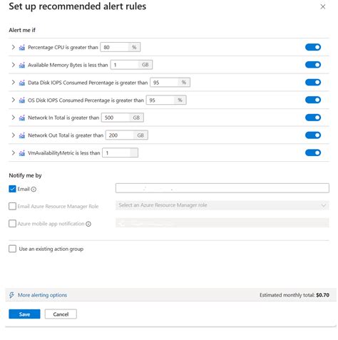Click the metric icon next to Available Memory Bytes
The height and width of the screenshot is (340, 338).
pyautogui.click(x=22, y=65)
